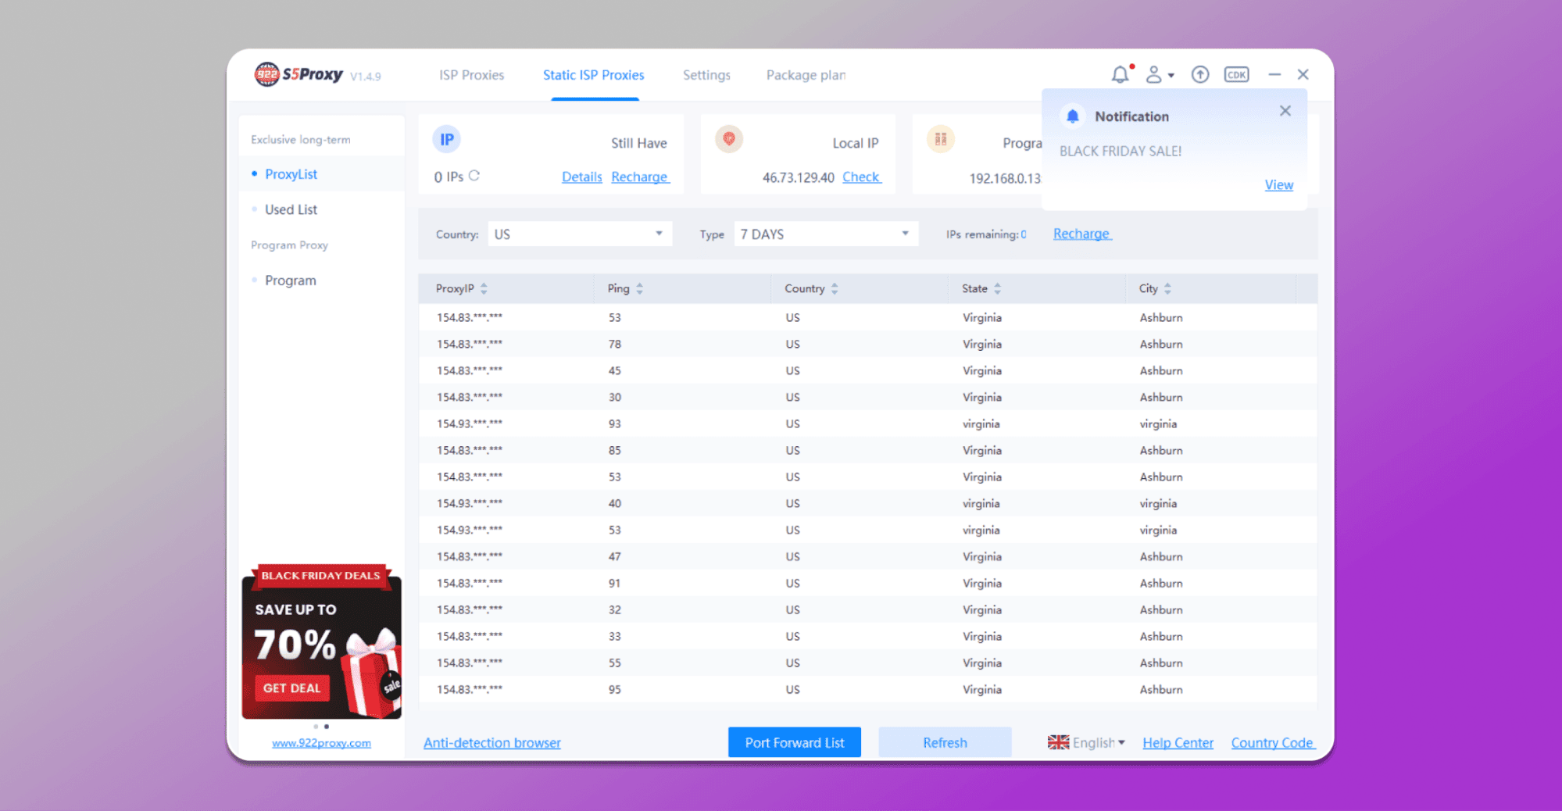The width and height of the screenshot is (1562, 811).
Task: Select the proxy row with ping 93
Action: click(867, 423)
